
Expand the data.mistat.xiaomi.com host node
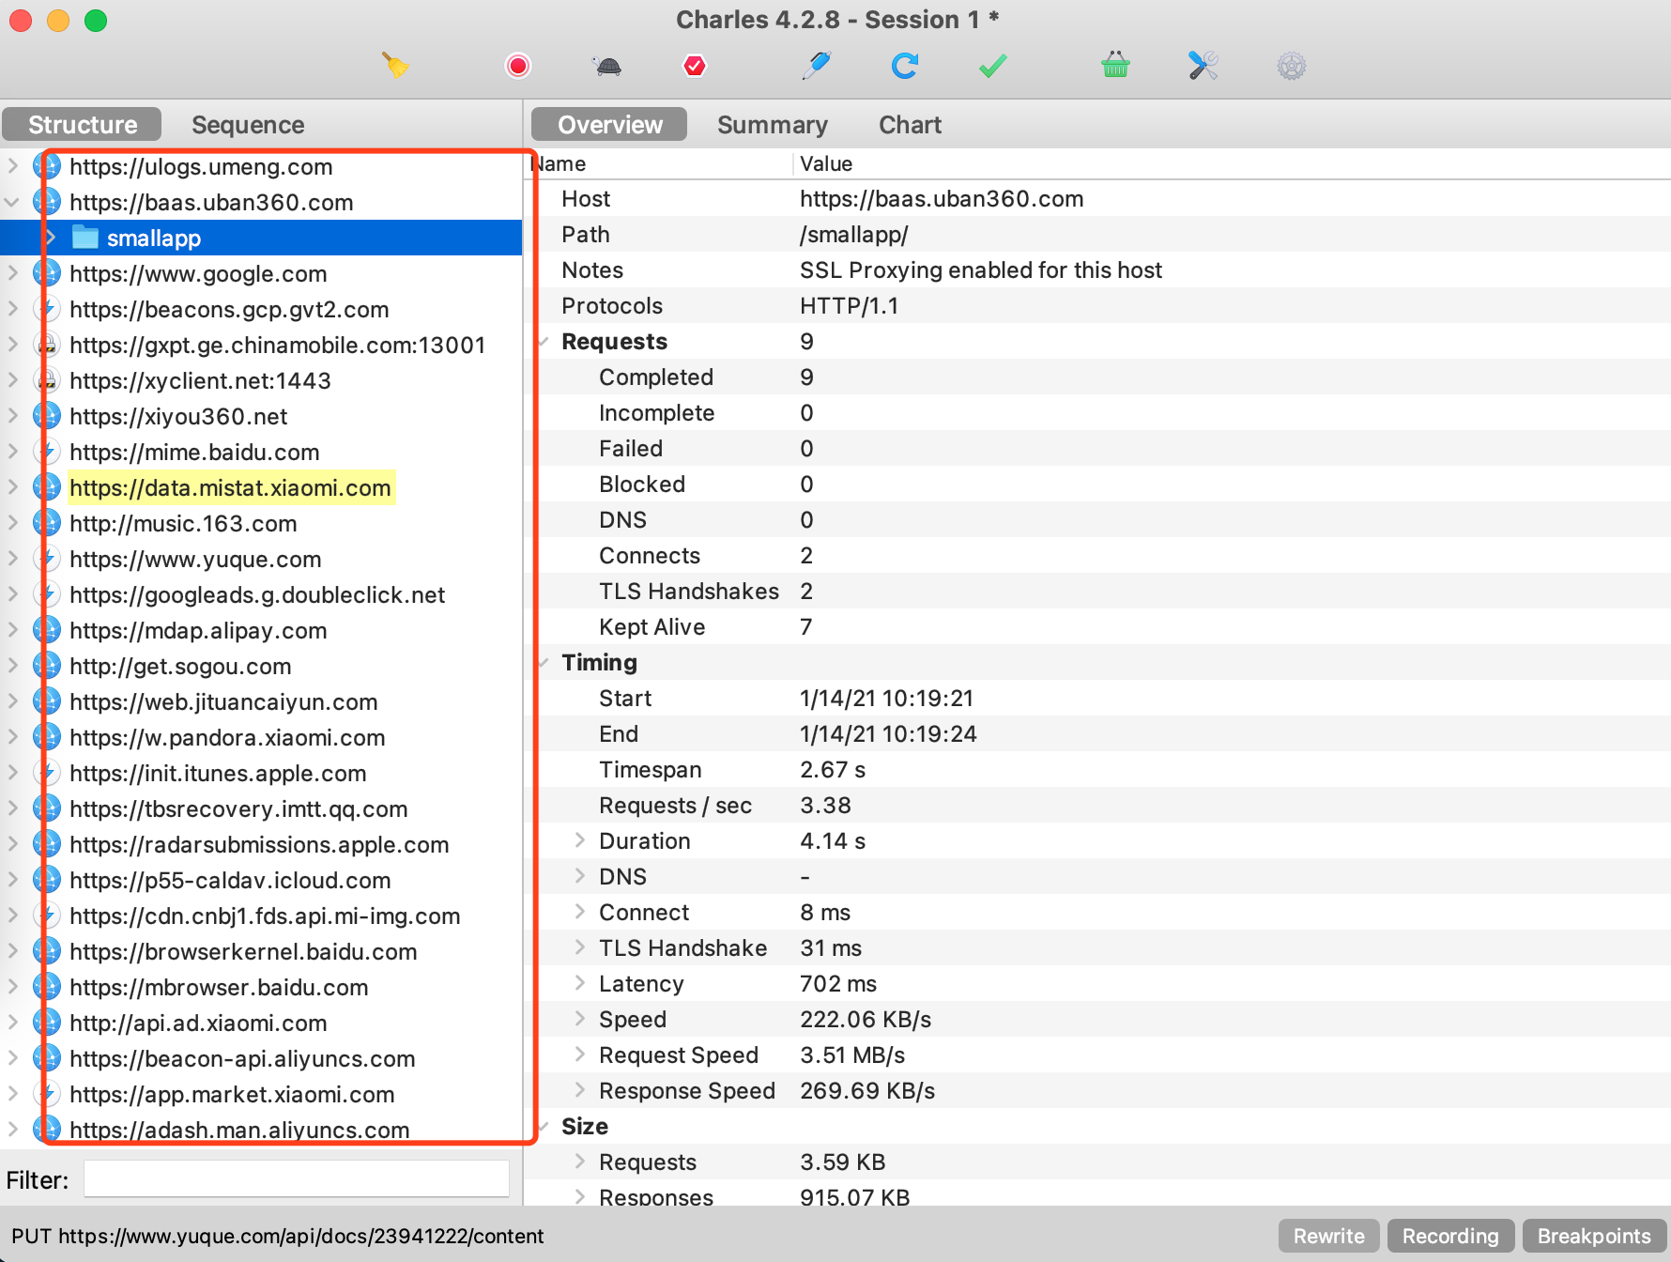point(12,487)
